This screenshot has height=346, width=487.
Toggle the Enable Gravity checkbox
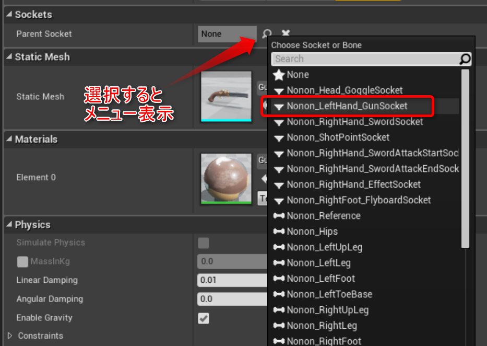pos(204,318)
